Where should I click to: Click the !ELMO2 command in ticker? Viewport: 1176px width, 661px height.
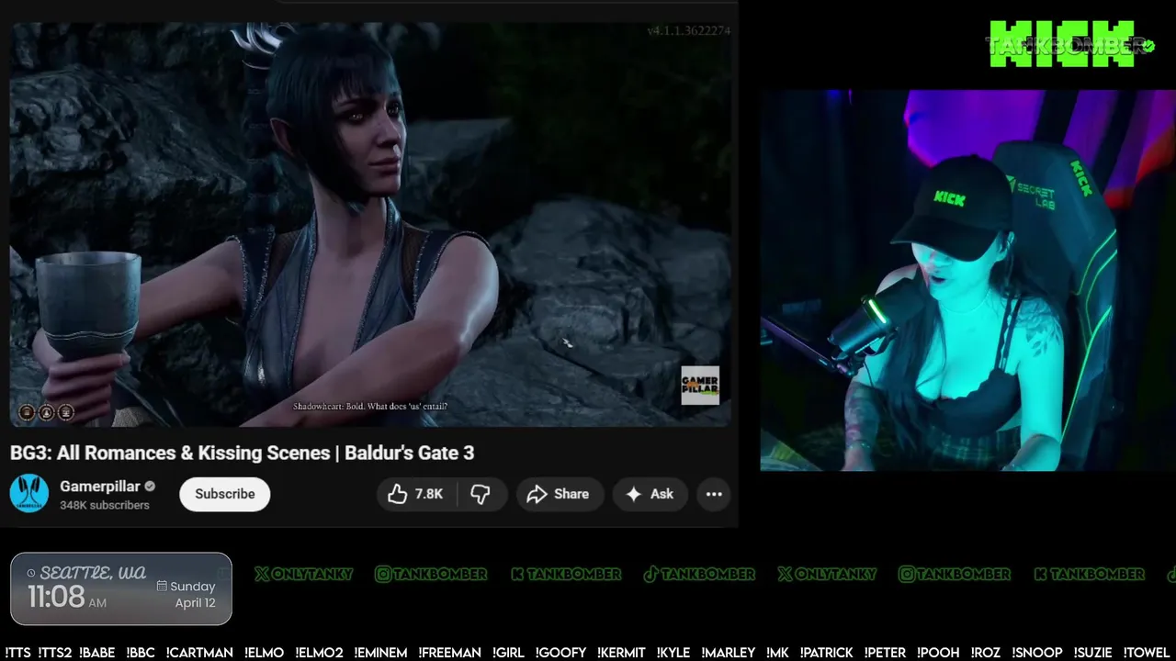pyautogui.click(x=319, y=653)
